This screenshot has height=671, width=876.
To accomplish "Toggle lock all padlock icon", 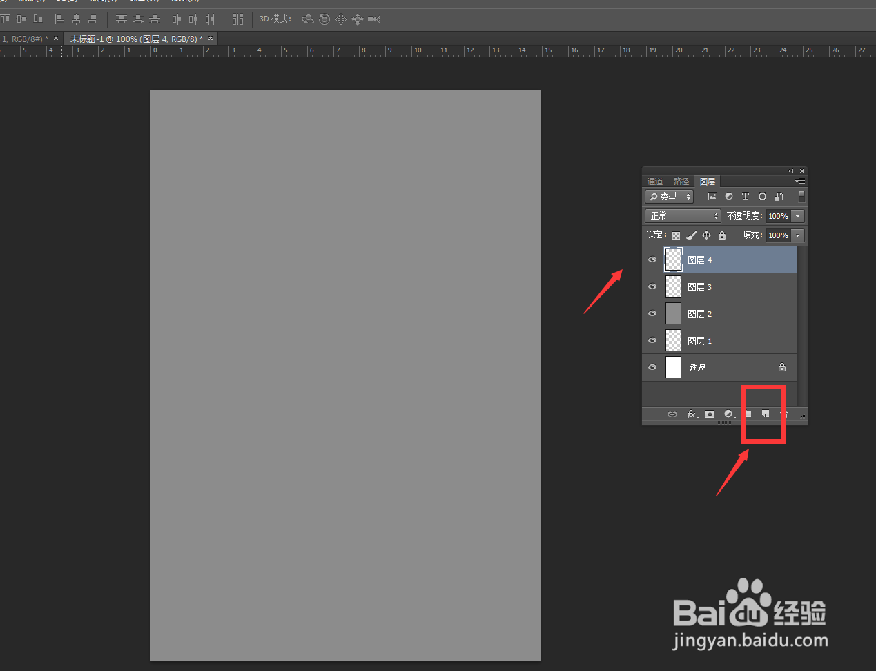I will (x=722, y=235).
